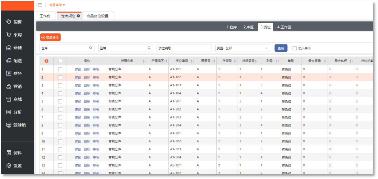The image size is (378, 179).
Task: Open the 销售 sidebar module
Action: pos(14,22)
